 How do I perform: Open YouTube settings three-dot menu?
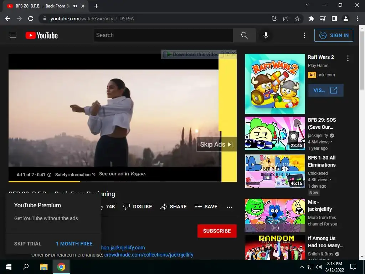[304, 35]
